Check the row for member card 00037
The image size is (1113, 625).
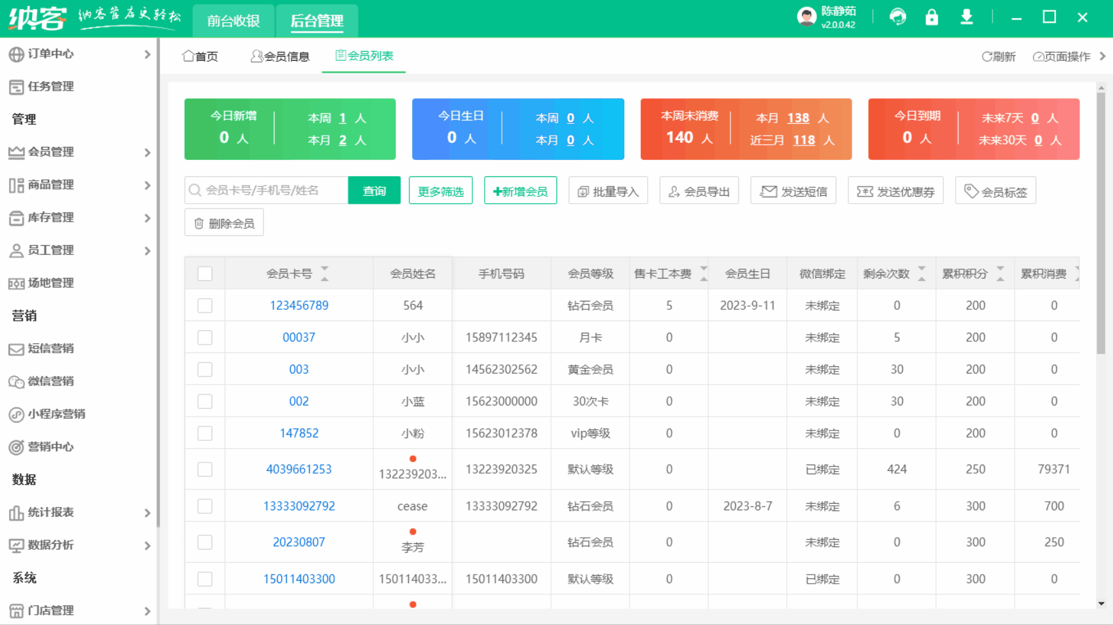point(204,337)
